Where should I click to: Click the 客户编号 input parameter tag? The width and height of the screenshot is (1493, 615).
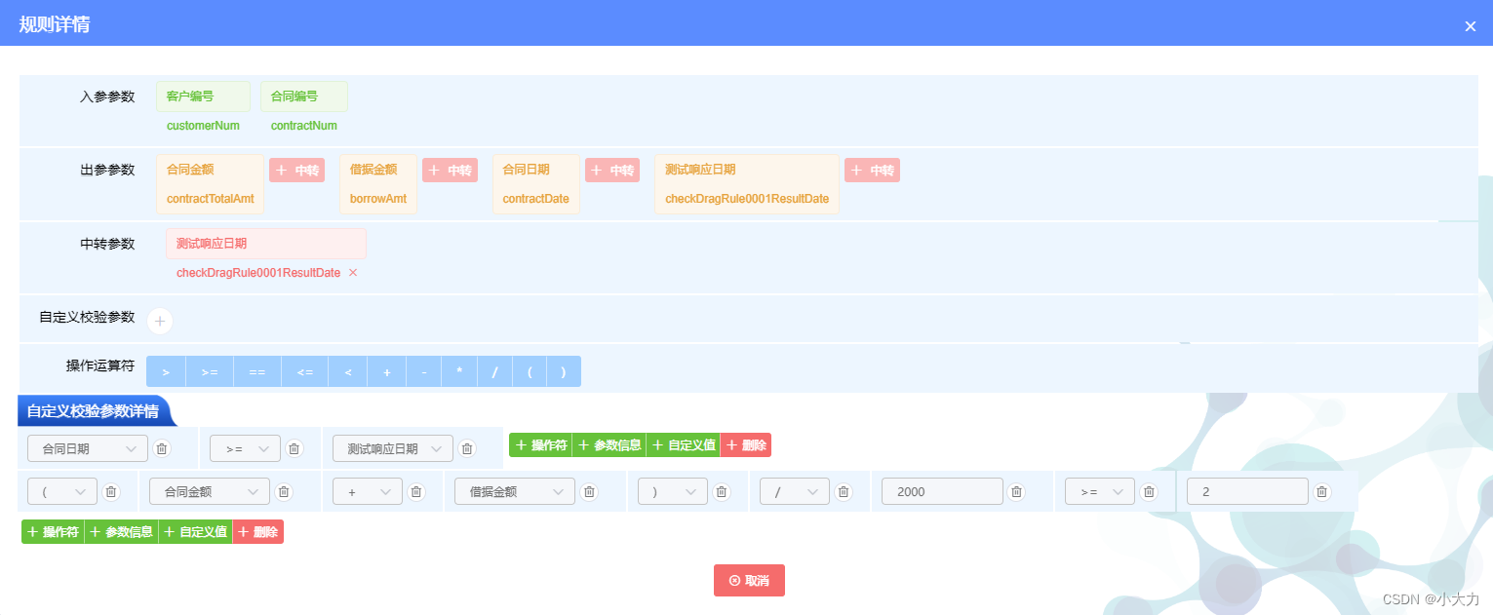[203, 96]
